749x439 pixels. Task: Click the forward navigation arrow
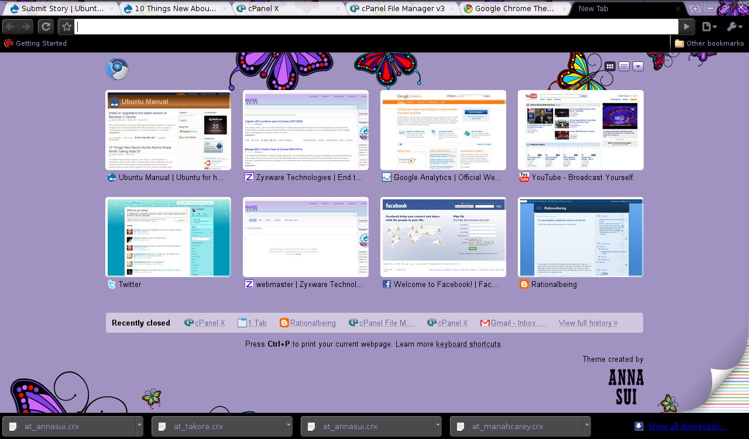[26, 26]
